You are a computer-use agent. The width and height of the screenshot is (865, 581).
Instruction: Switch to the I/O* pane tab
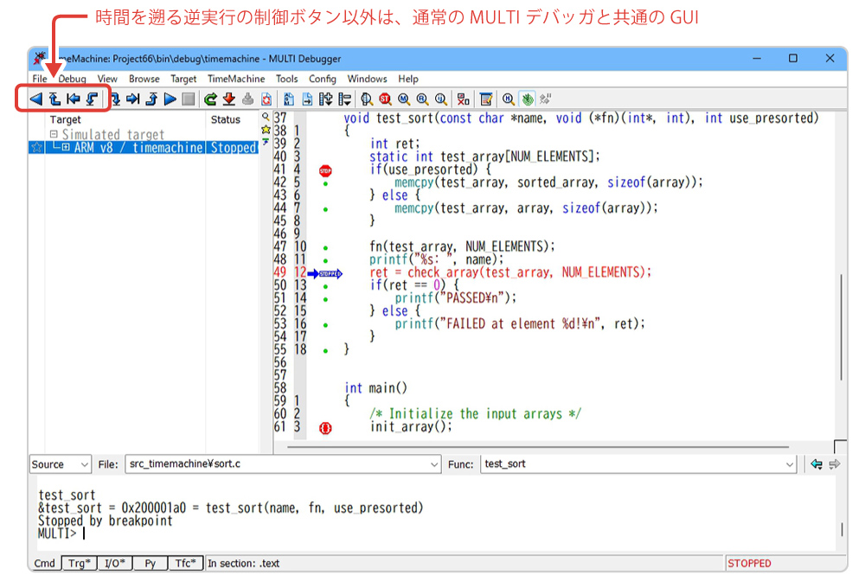pyautogui.click(x=115, y=564)
